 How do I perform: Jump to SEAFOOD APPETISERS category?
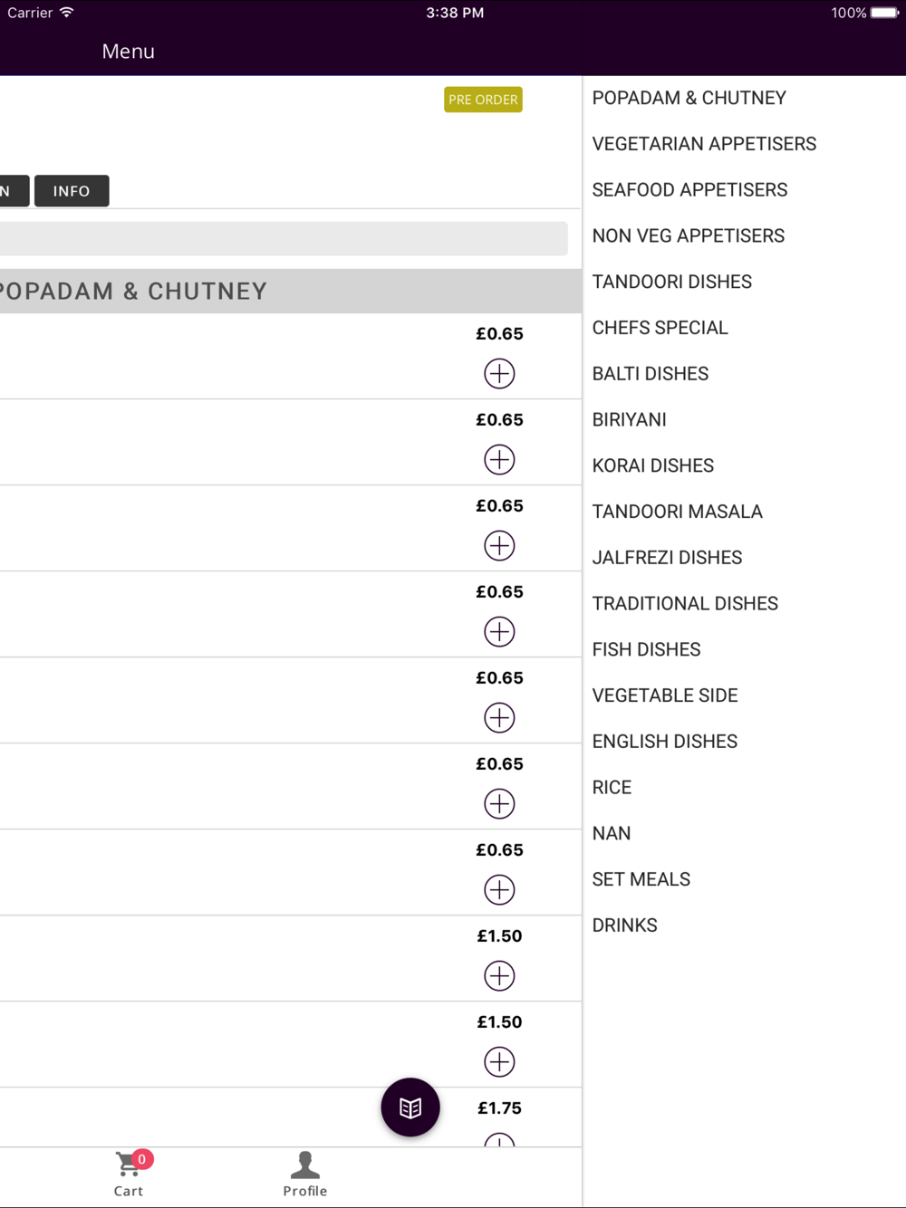pyautogui.click(x=689, y=190)
